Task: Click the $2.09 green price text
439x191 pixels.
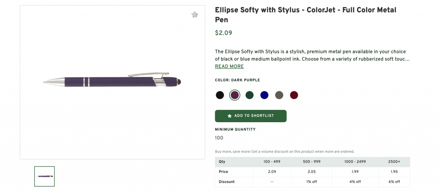Action: (223, 33)
